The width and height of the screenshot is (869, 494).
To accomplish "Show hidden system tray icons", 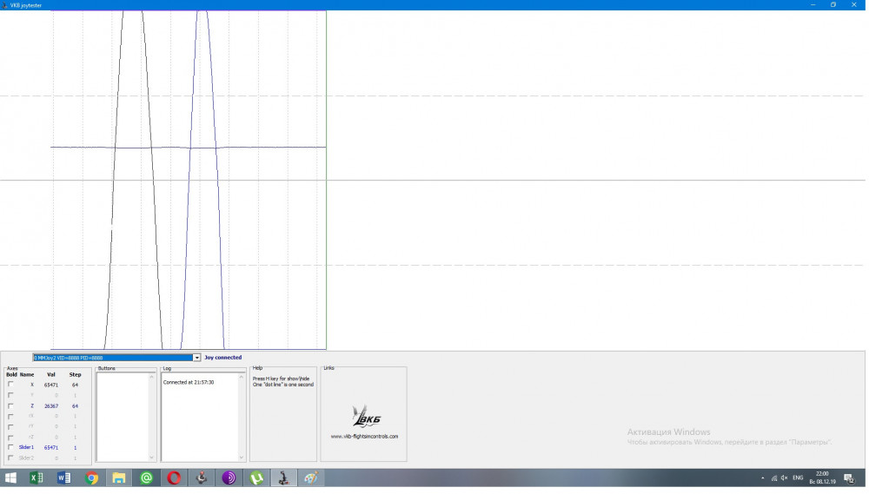I will 763,478.
